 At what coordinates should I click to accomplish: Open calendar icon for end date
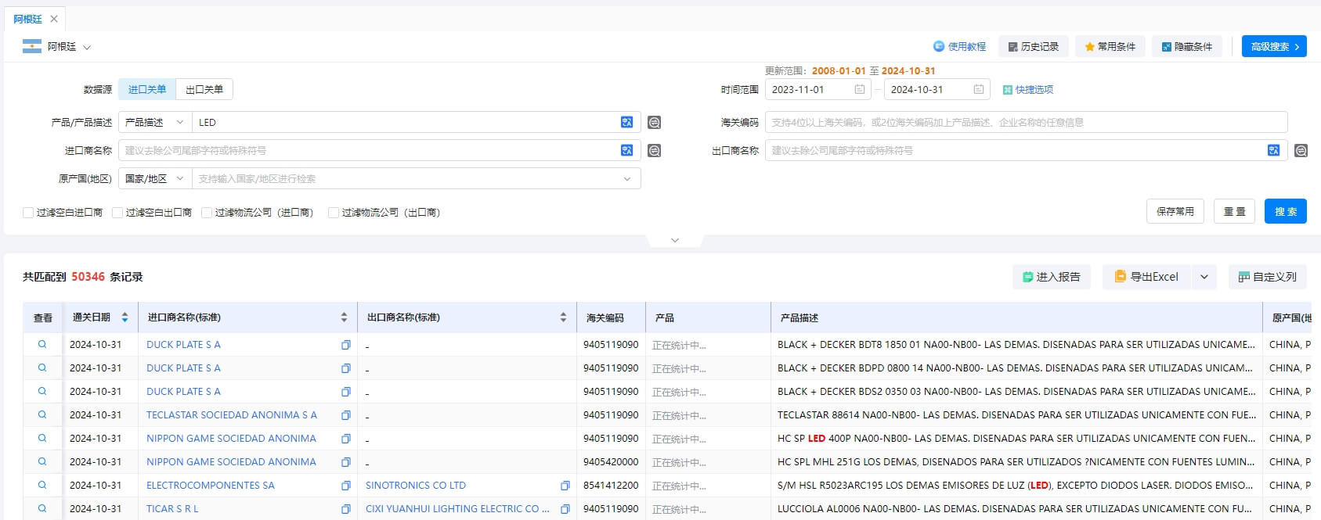pos(978,89)
